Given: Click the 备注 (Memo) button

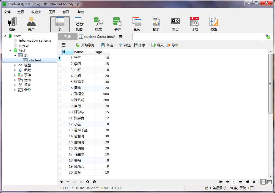Looking at the screenshot, I should [x=107, y=45].
